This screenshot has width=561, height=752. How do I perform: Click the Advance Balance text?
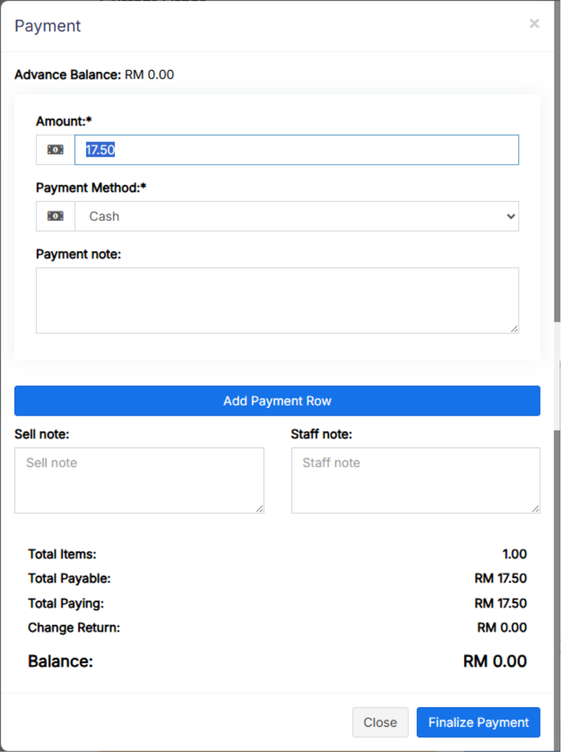coord(94,75)
